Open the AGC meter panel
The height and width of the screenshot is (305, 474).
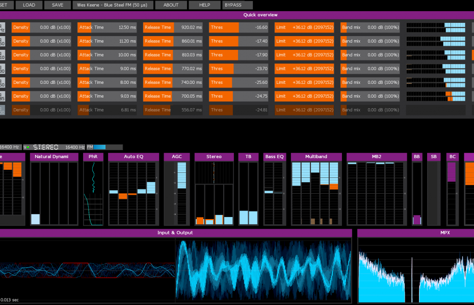(177, 157)
